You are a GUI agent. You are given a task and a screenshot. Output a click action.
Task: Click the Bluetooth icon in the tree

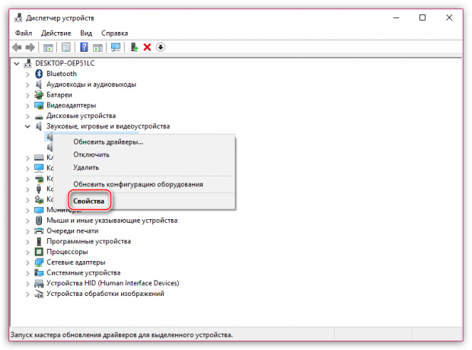40,74
